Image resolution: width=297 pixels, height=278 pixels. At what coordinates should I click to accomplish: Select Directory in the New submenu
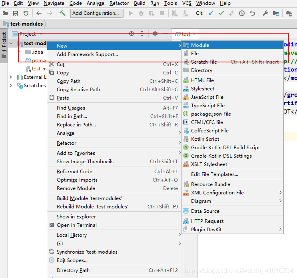232,70
